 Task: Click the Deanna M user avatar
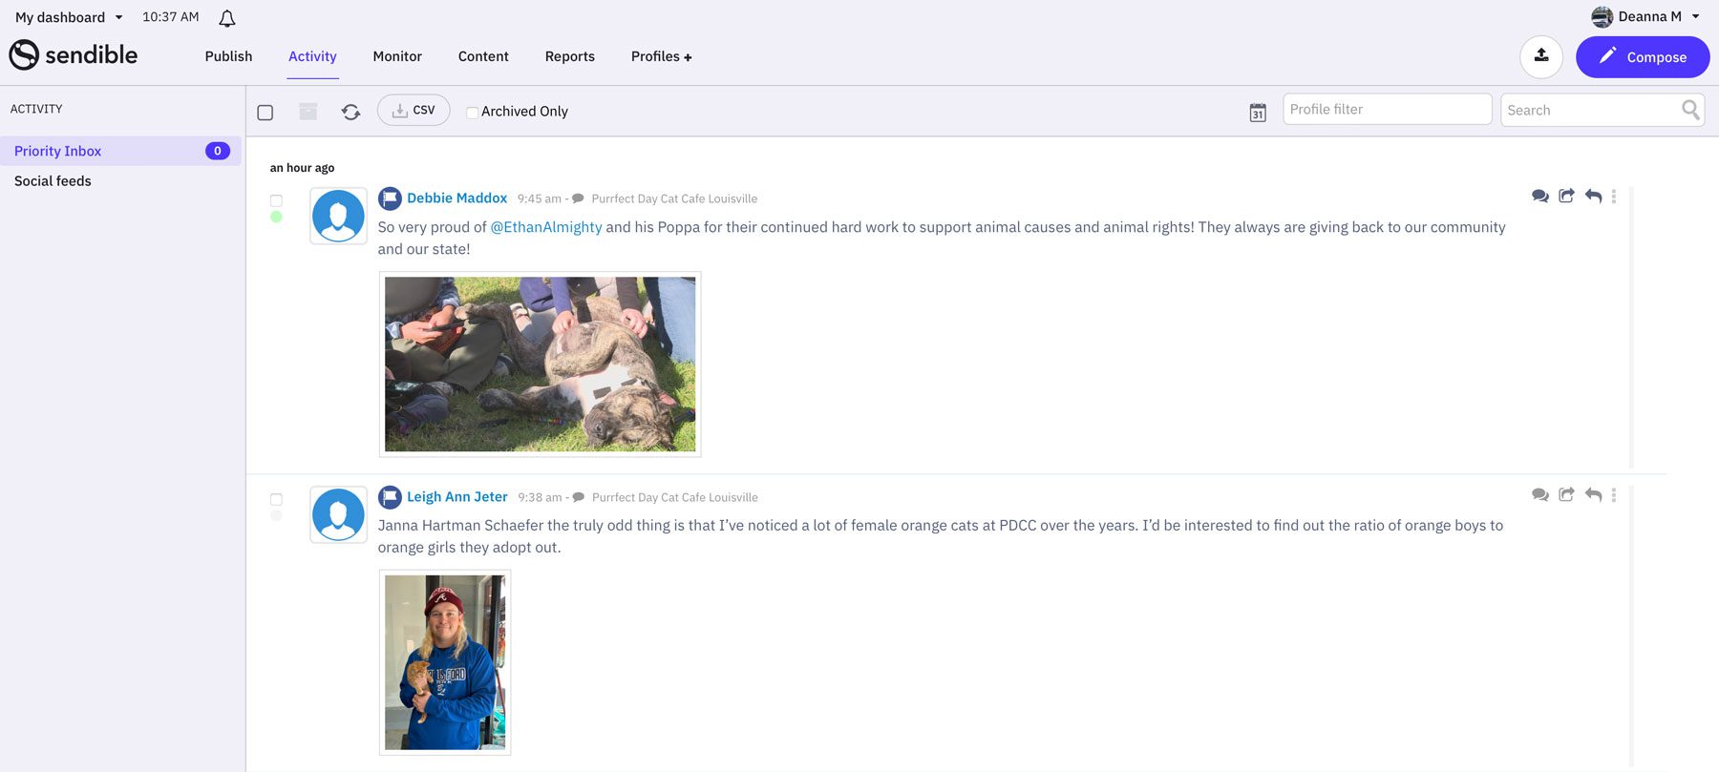click(x=1602, y=17)
